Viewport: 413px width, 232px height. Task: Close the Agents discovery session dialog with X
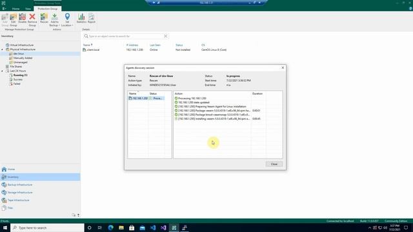click(283, 68)
